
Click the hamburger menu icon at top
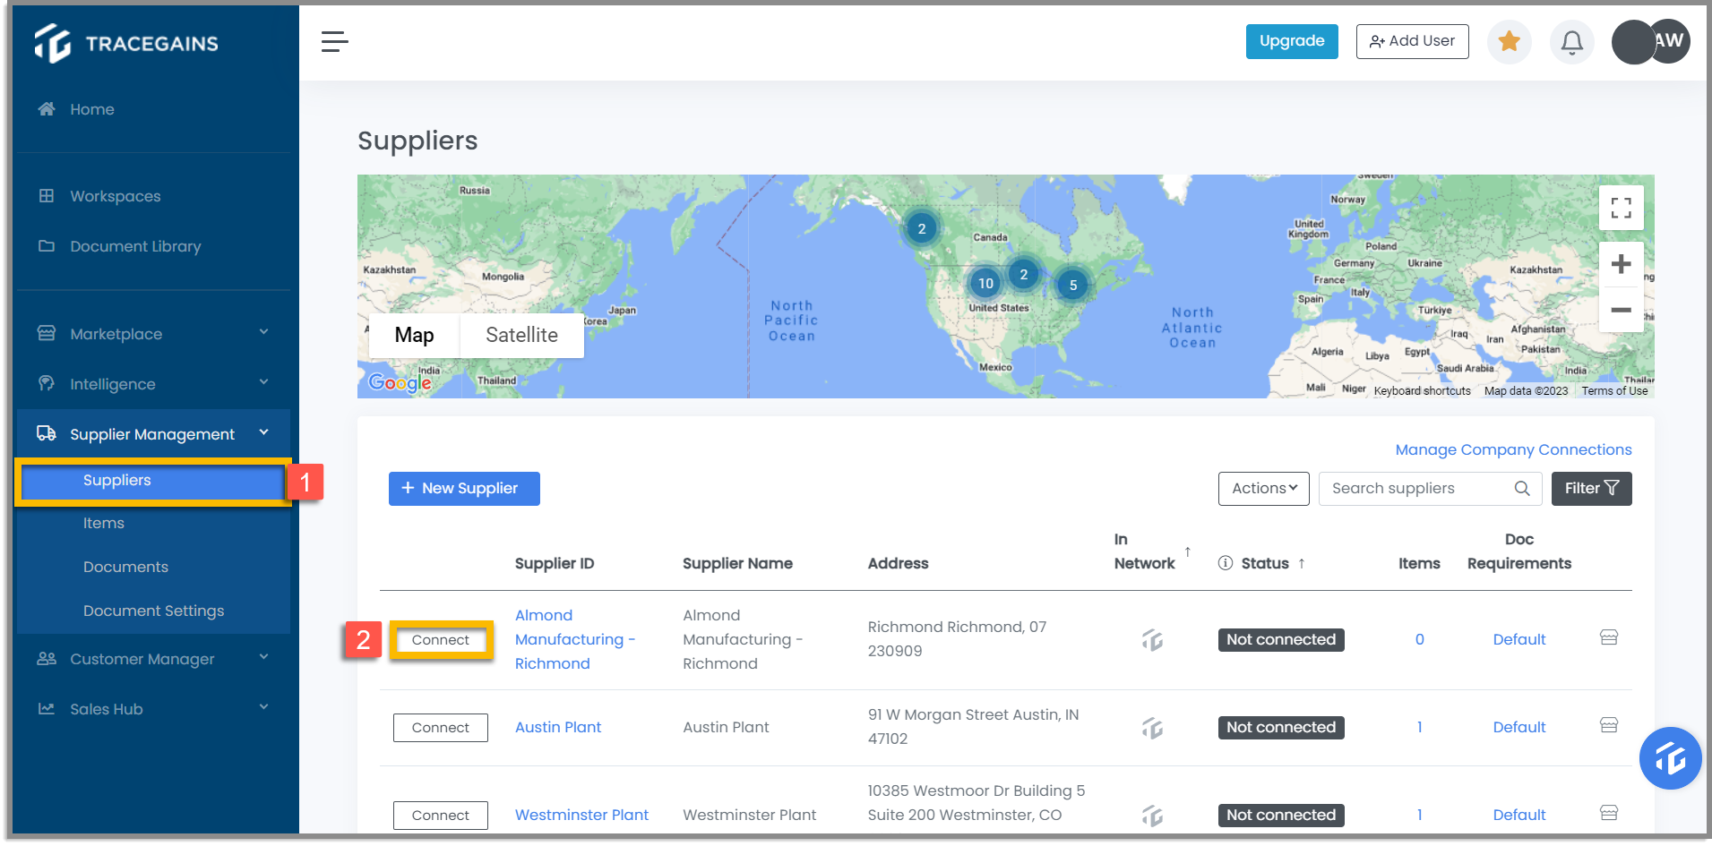click(335, 41)
